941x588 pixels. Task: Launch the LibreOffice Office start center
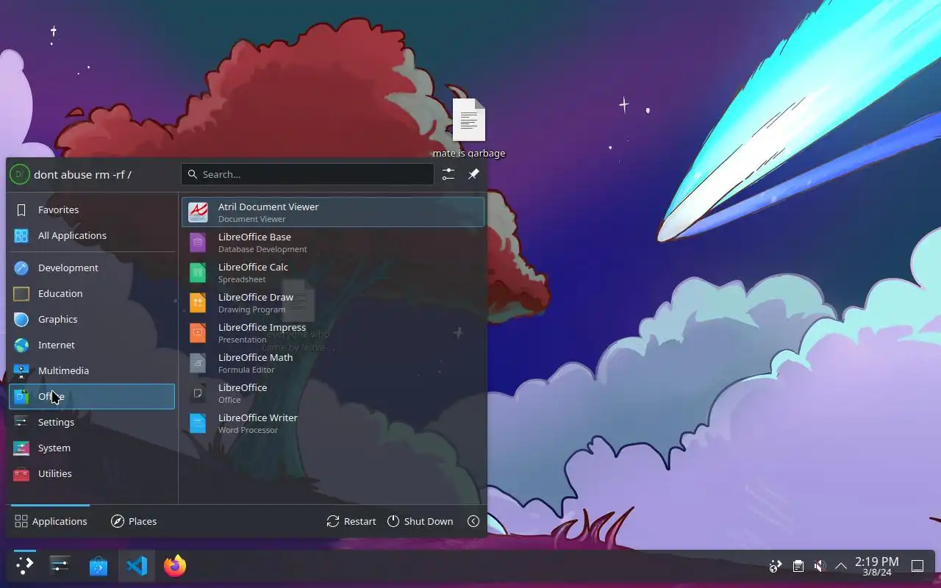(332, 393)
